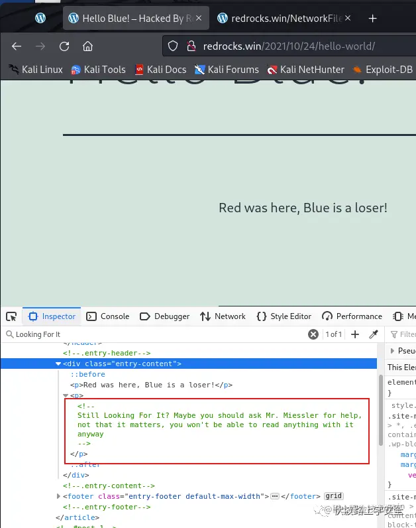Click the address bar URL

pos(289,46)
